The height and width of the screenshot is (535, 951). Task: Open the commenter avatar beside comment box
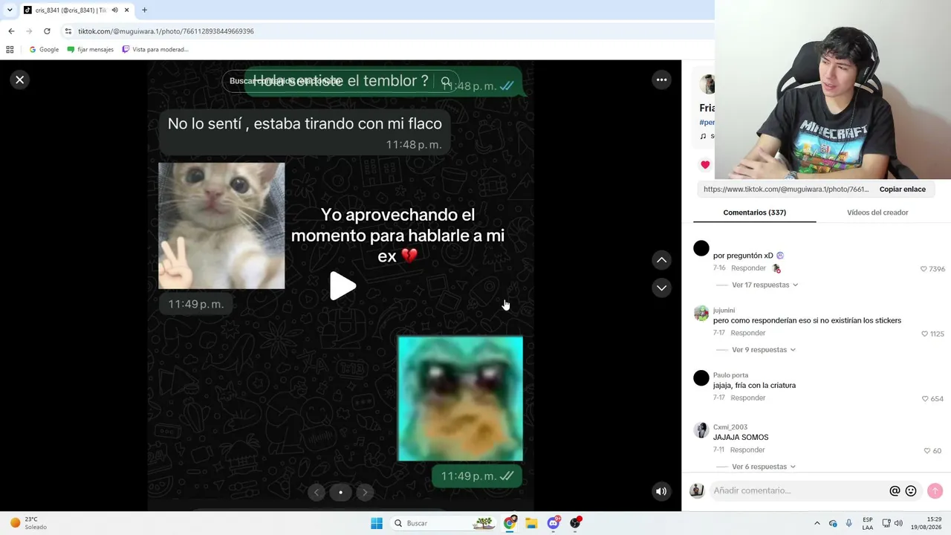[697, 490]
